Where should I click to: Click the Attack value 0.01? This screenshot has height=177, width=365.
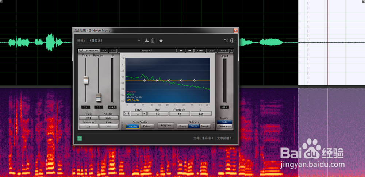(88, 118)
